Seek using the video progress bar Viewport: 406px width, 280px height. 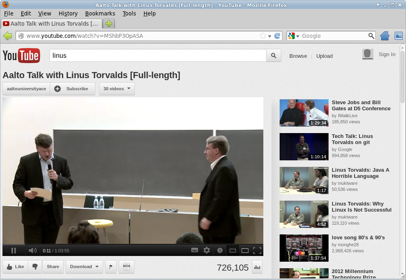[133, 244]
